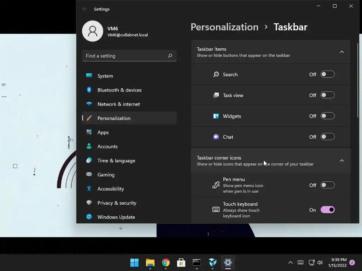Select Bluetooth & devices in the sidebar

click(129, 90)
